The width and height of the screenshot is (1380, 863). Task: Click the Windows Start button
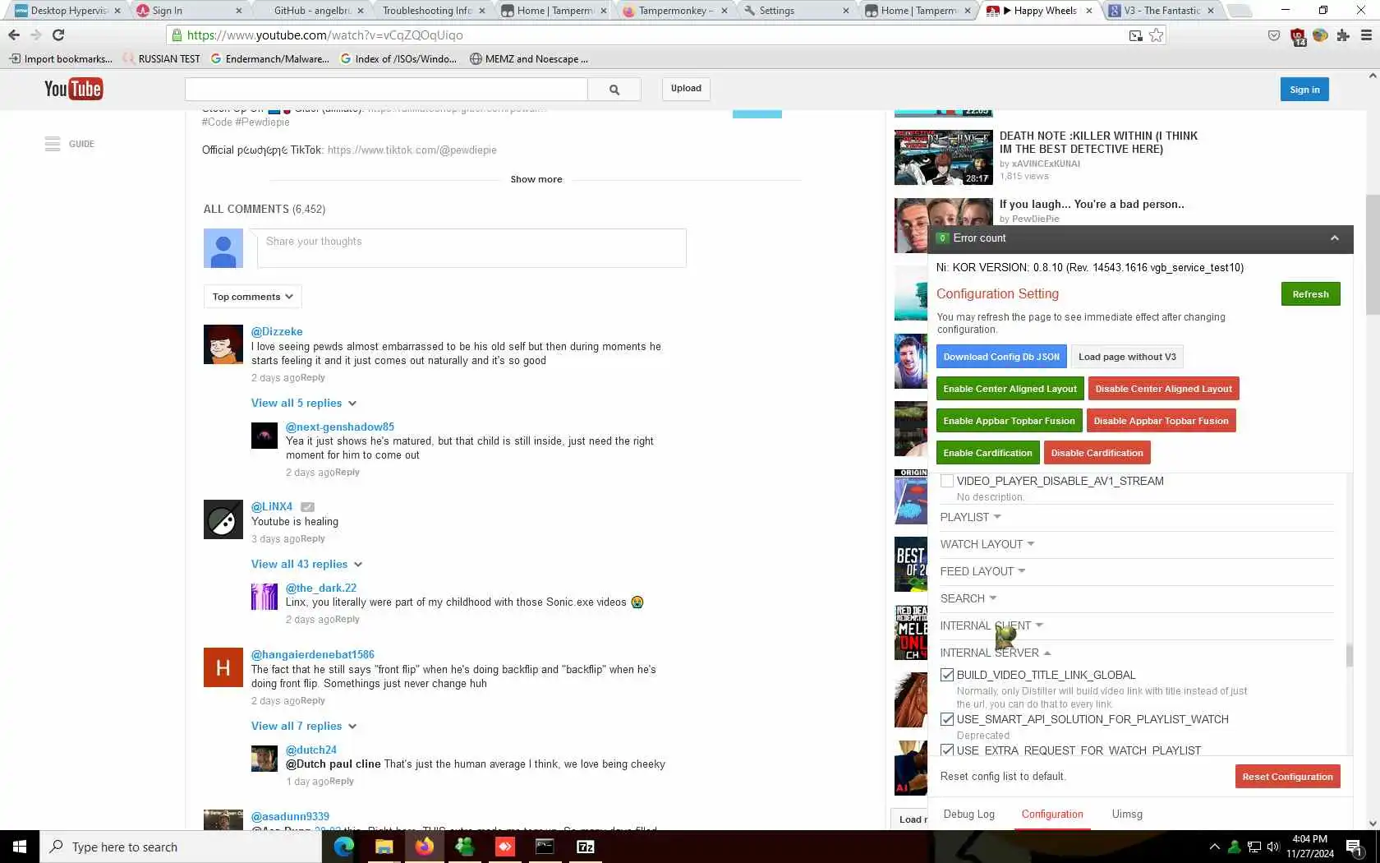[x=20, y=847]
